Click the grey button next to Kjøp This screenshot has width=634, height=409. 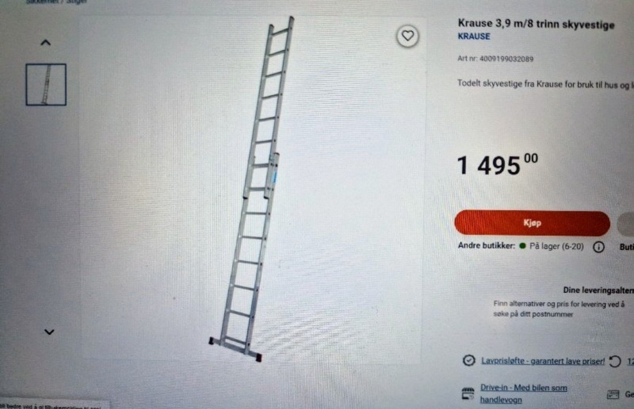[x=626, y=224]
